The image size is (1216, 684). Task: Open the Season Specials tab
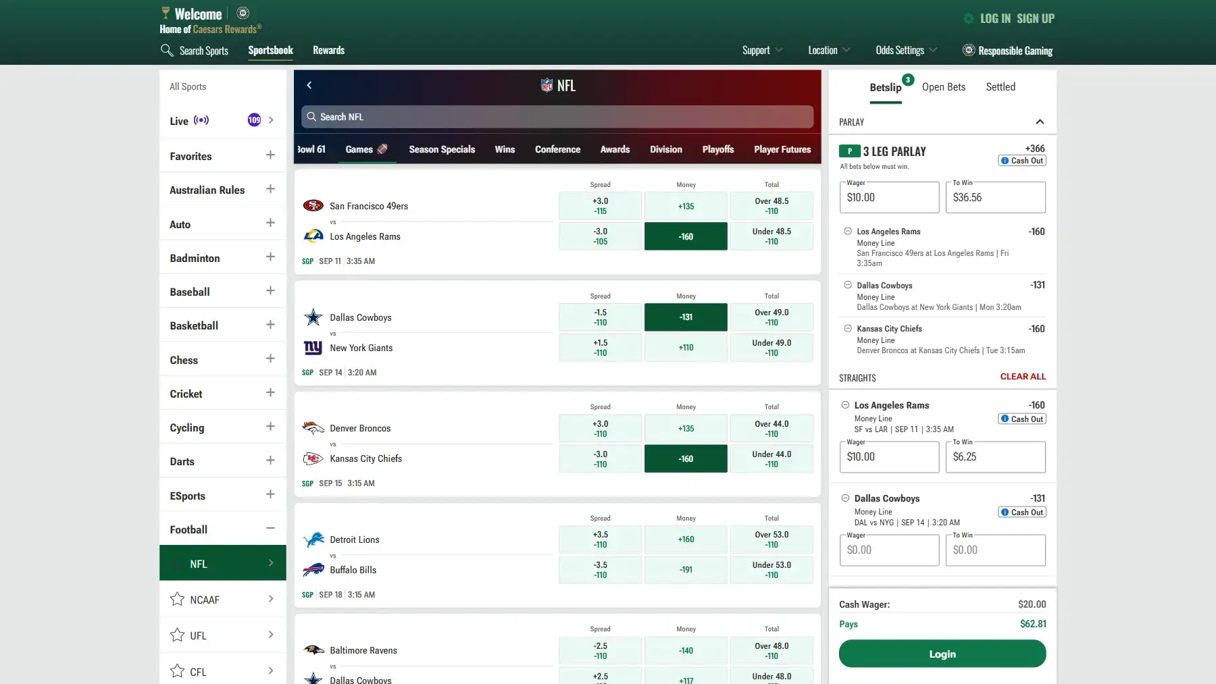[442, 149]
